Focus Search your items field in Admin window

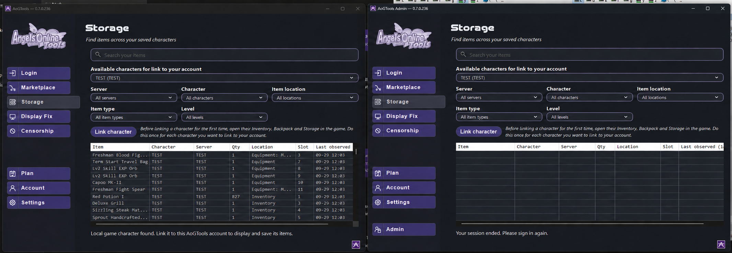590,55
